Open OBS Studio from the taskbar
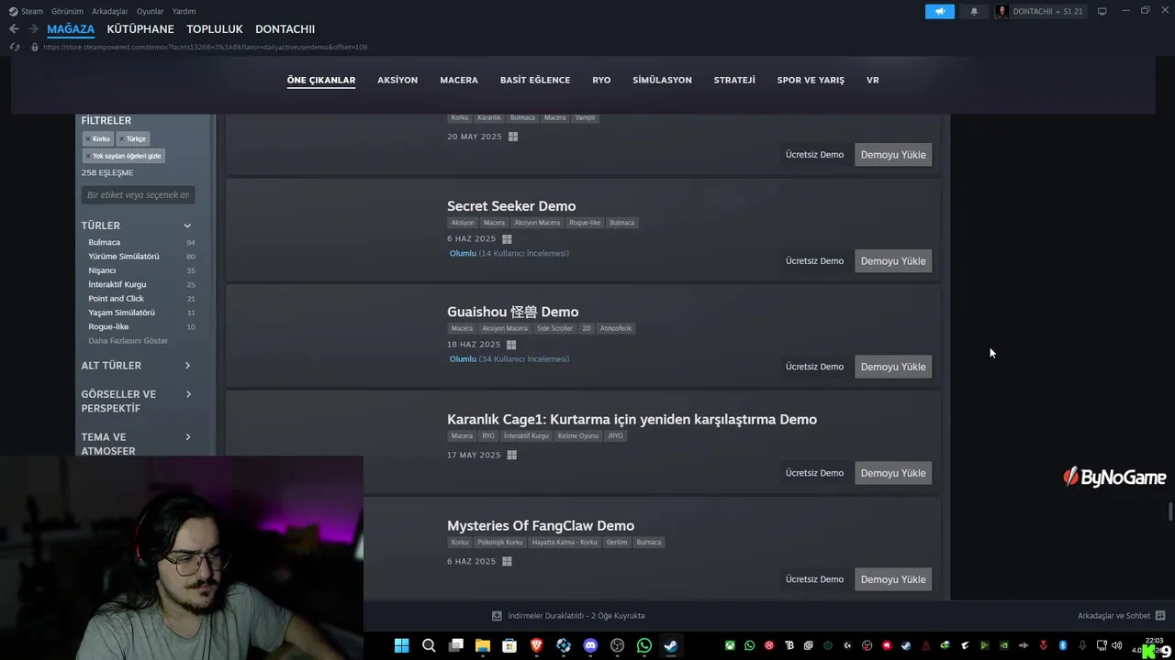 tap(617, 645)
